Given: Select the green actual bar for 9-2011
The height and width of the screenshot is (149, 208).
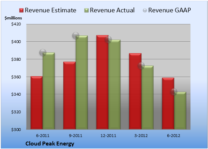Looking at the screenshot, I should [x=82, y=82].
